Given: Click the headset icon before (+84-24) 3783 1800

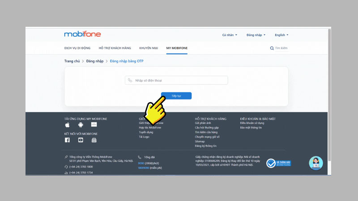Looking at the screenshot, I should tap(66, 167).
